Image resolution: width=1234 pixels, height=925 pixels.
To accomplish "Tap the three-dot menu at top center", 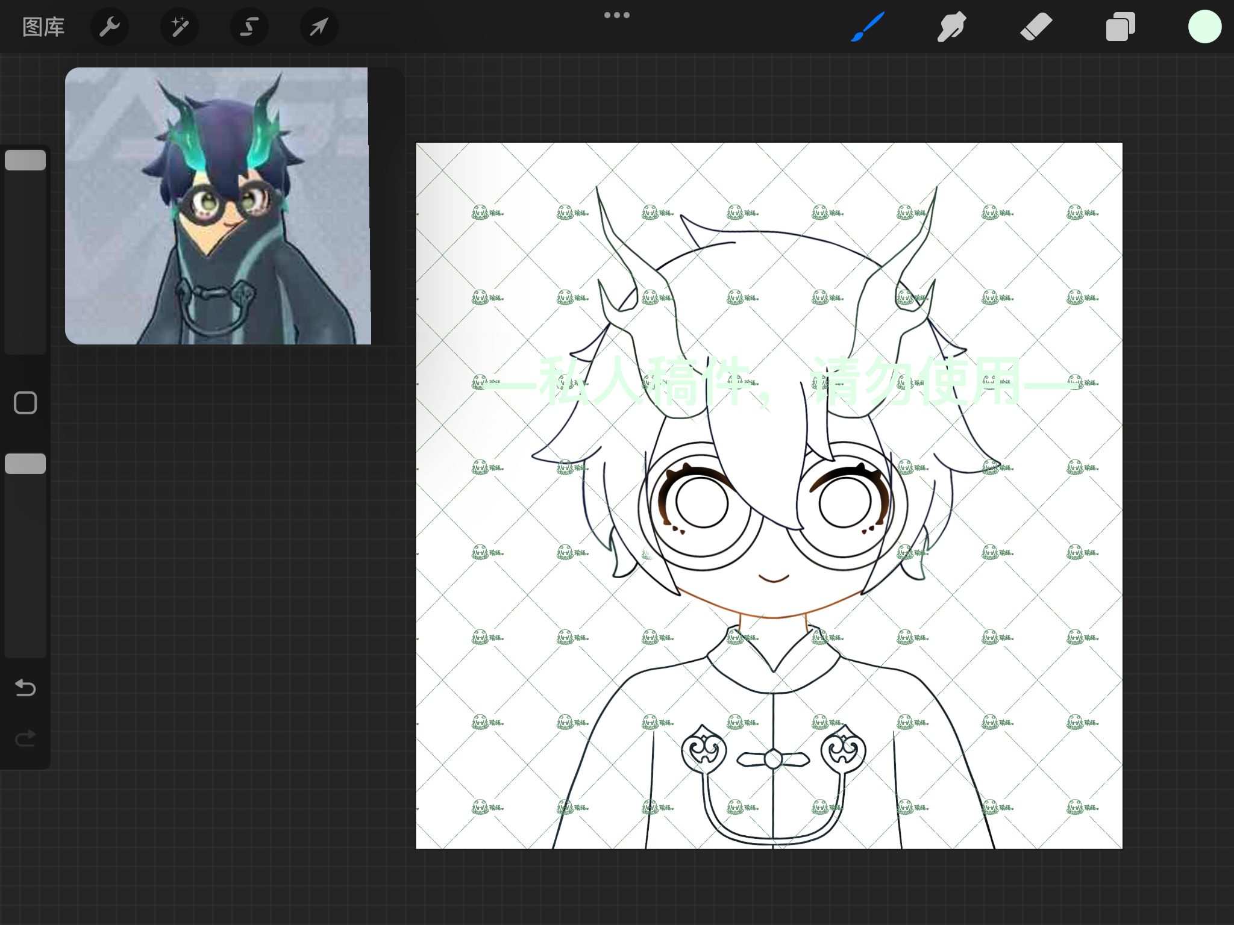I will point(617,15).
